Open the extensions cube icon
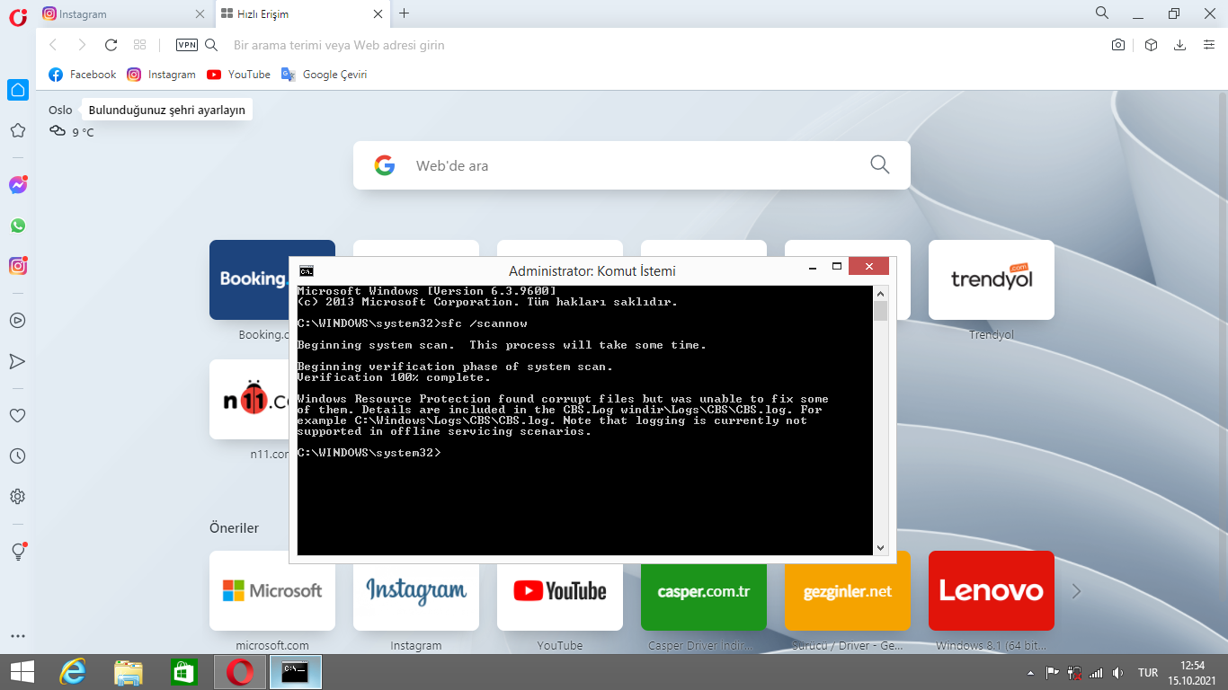Image resolution: width=1228 pixels, height=690 pixels. coord(1151,45)
